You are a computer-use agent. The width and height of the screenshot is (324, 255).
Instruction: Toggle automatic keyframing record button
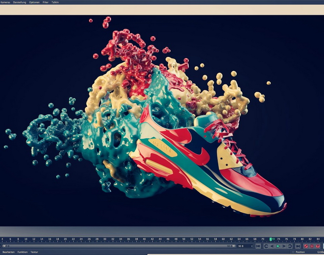pos(312,246)
